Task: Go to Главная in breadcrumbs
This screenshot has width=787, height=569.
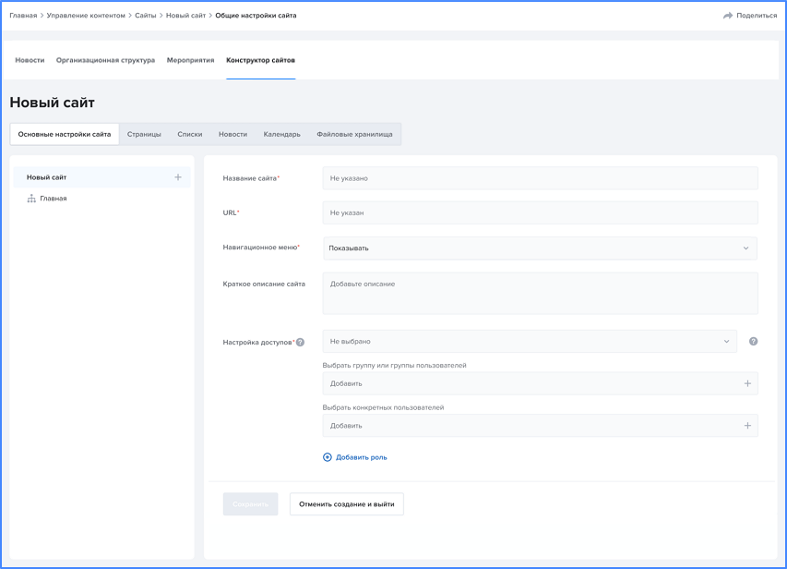Action: 23,16
